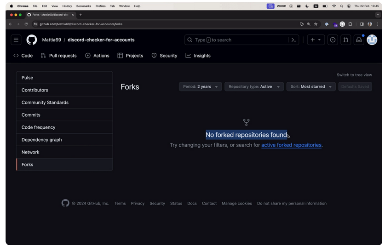Screen dimensions: 385x245
Task: Select Contributors in the sidebar
Action: (64, 90)
